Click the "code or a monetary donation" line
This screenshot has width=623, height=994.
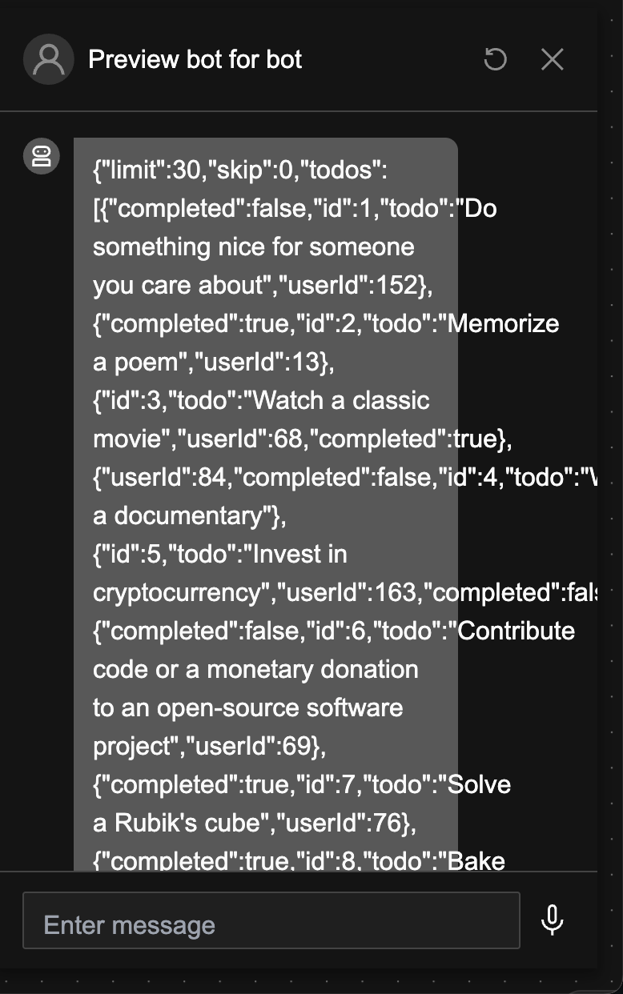pyautogui.click(x=255, y=669)
